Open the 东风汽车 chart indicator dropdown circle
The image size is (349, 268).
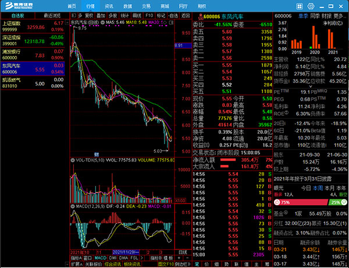point(102,23)
